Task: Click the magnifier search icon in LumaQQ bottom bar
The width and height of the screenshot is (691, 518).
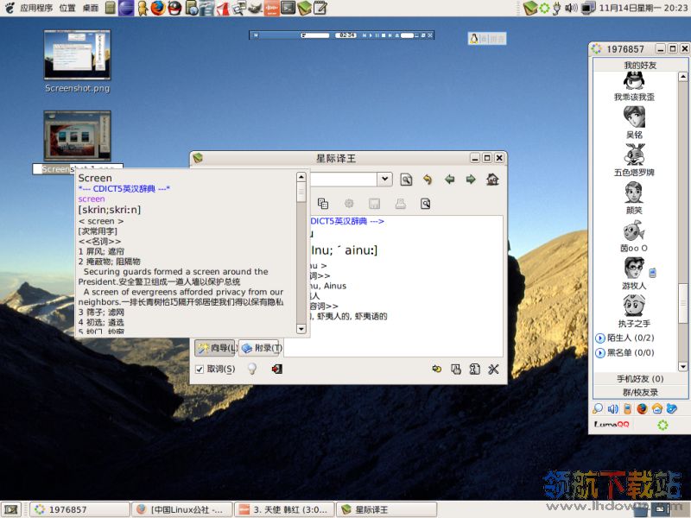Action: point(598,408)
